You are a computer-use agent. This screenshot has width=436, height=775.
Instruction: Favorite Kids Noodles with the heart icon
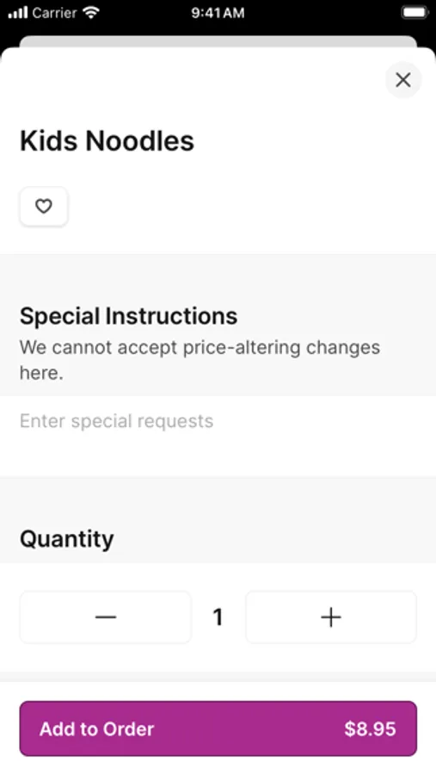pyautogui.click(x=44, y=206)
